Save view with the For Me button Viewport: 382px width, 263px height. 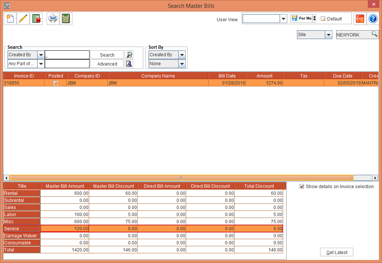tap(301, 18)
